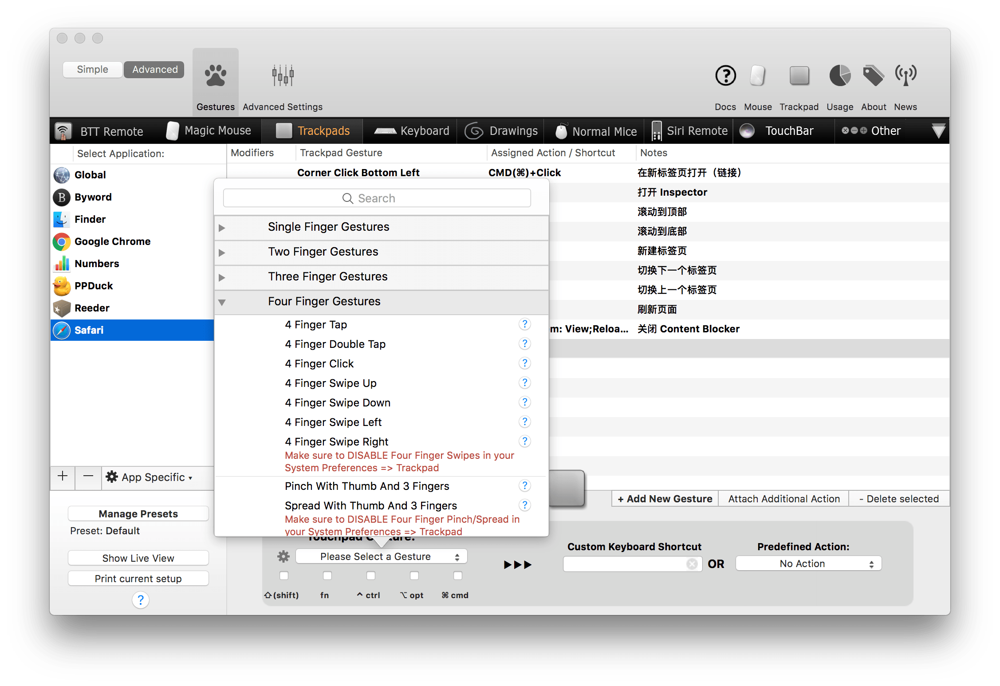Viewport: 1000px width, 686px height.
Task: Open News antenna icon
Action: [906, 76]
